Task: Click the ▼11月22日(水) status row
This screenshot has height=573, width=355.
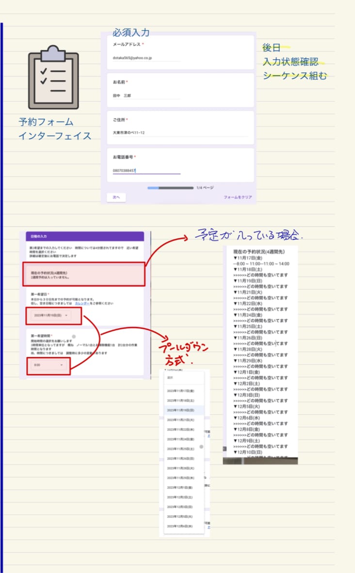Action: [248, 303]
